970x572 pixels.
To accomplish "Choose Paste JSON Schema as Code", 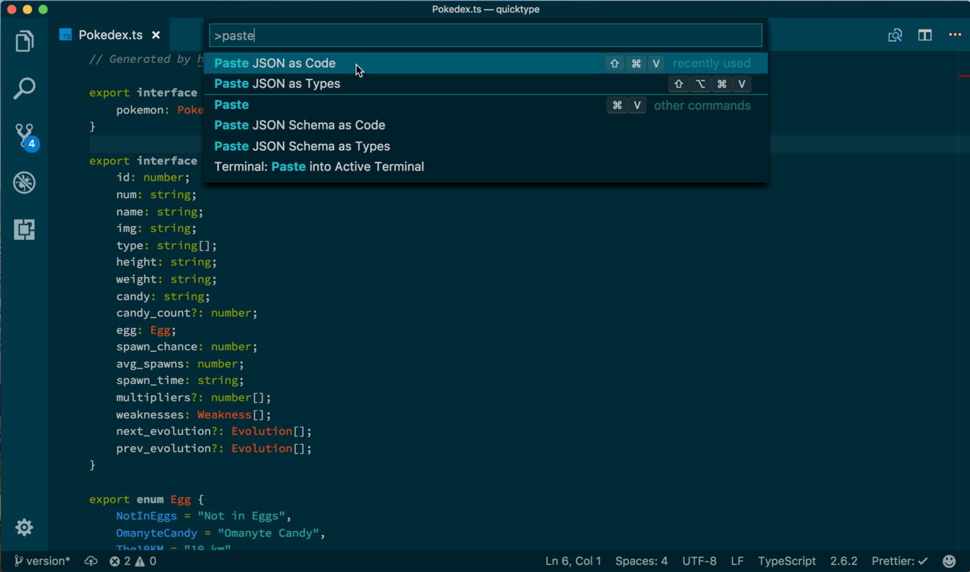I will click(299, 125).
